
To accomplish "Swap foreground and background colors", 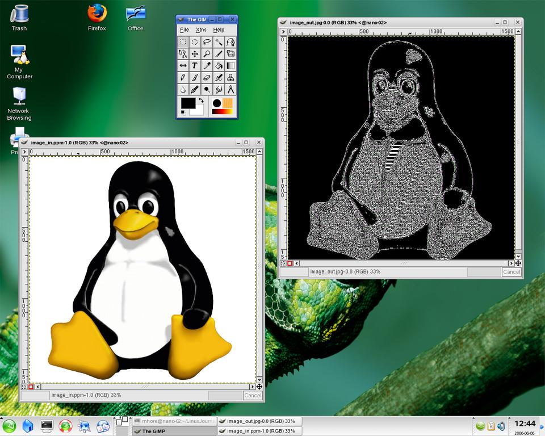I will (201, 100).
